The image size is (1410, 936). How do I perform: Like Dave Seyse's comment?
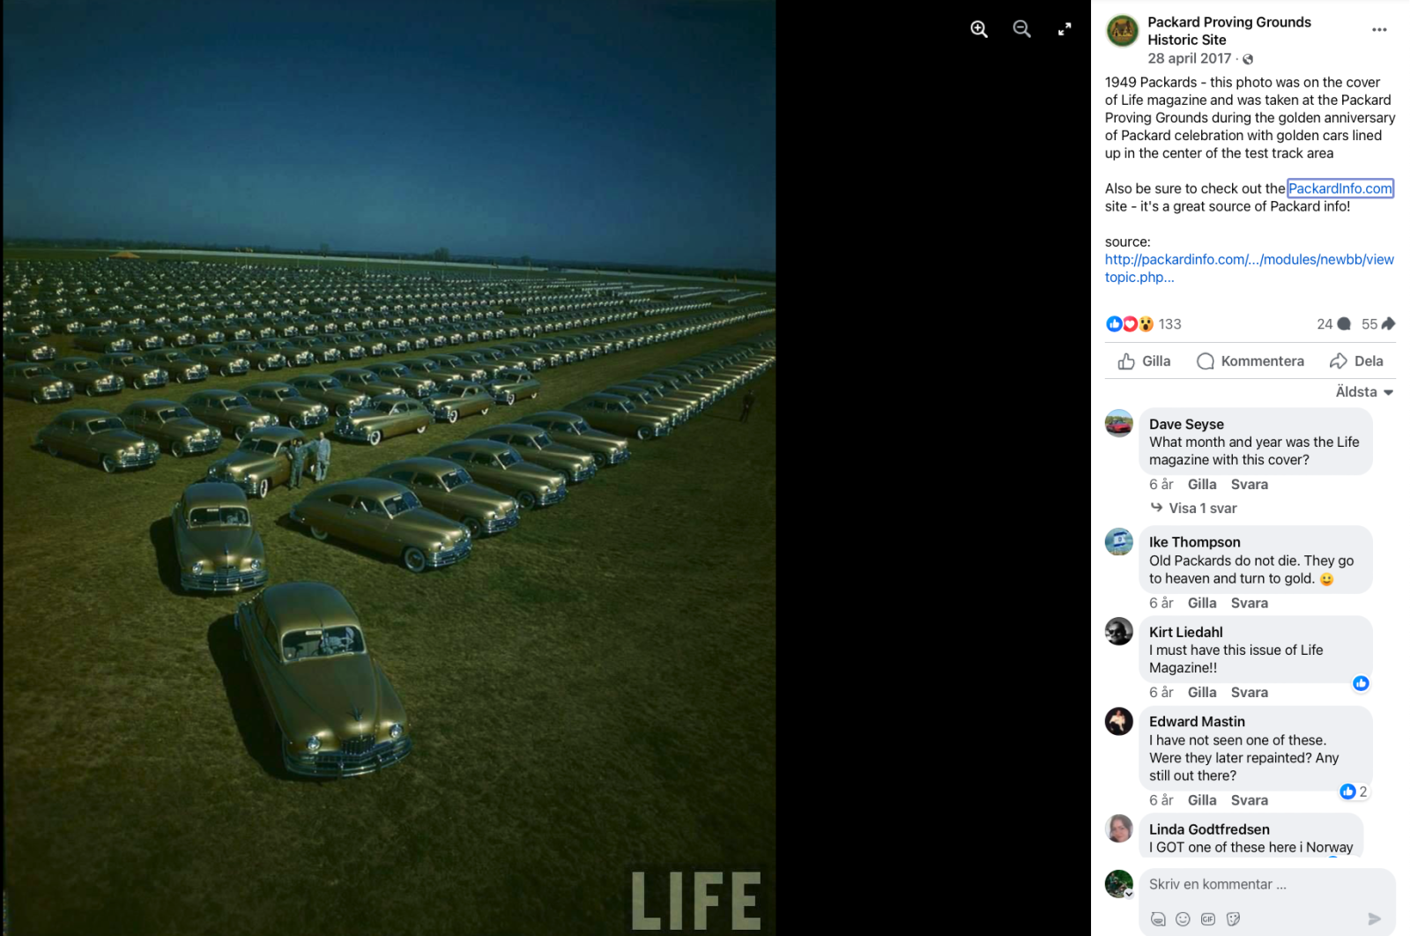point(1202,485)
